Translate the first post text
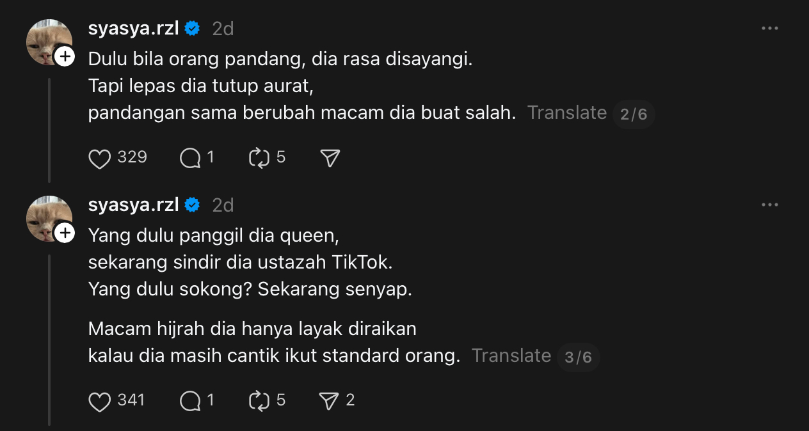This screenshot has width=809, height=431. click(566, 113)
